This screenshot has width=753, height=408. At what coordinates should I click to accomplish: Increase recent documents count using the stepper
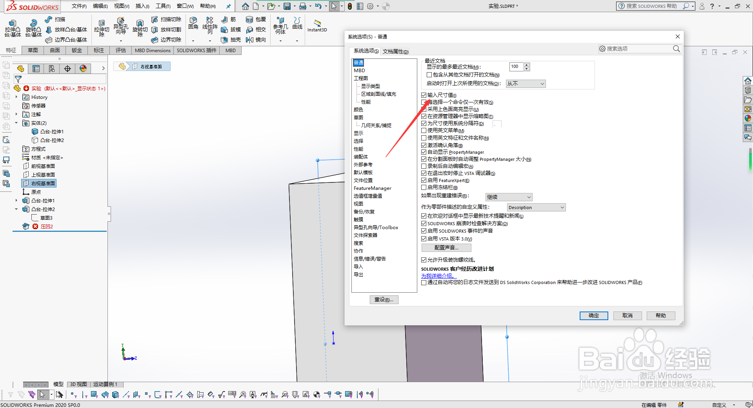pyautogui.click(x=527, y=65)
